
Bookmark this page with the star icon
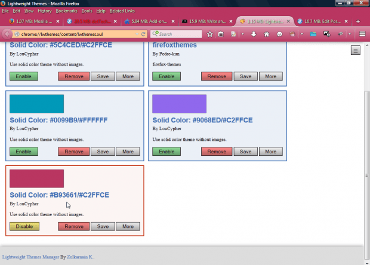[x=209, y=34]
